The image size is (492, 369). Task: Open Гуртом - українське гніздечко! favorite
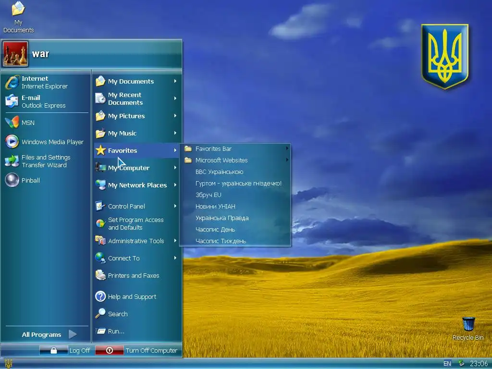(x=235, y=183)
